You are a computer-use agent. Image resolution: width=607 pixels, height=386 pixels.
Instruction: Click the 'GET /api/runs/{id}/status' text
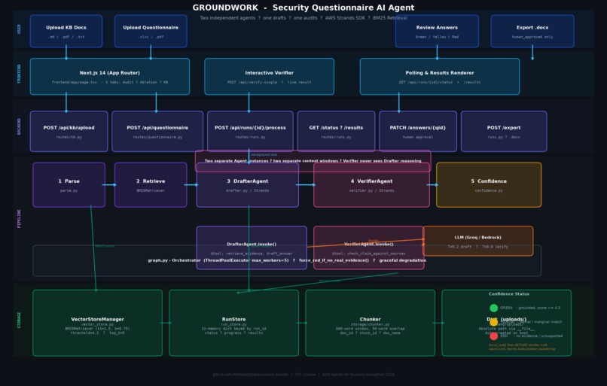[422, 82]
